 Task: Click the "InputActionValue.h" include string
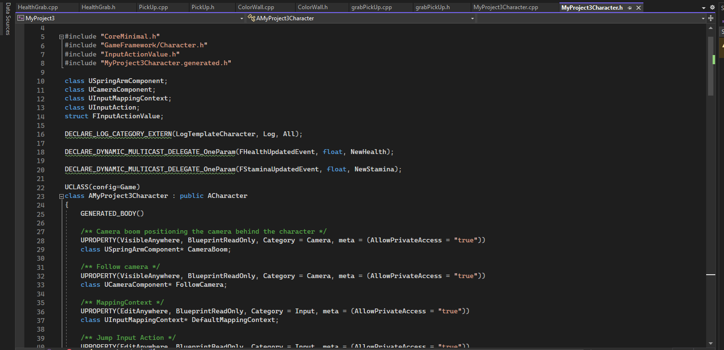[x=140, y=54]
